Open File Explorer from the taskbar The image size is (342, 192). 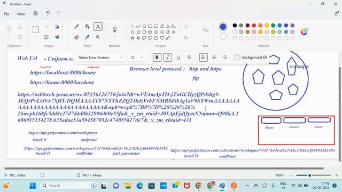(128, 186)
